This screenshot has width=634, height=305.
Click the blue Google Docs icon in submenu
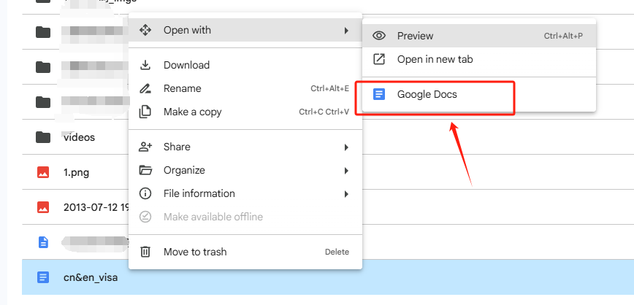pyautogui.click(x=379, y=95)
